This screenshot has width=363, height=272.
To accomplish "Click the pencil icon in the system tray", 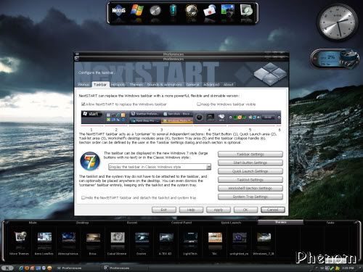I will tap(332, 268).
